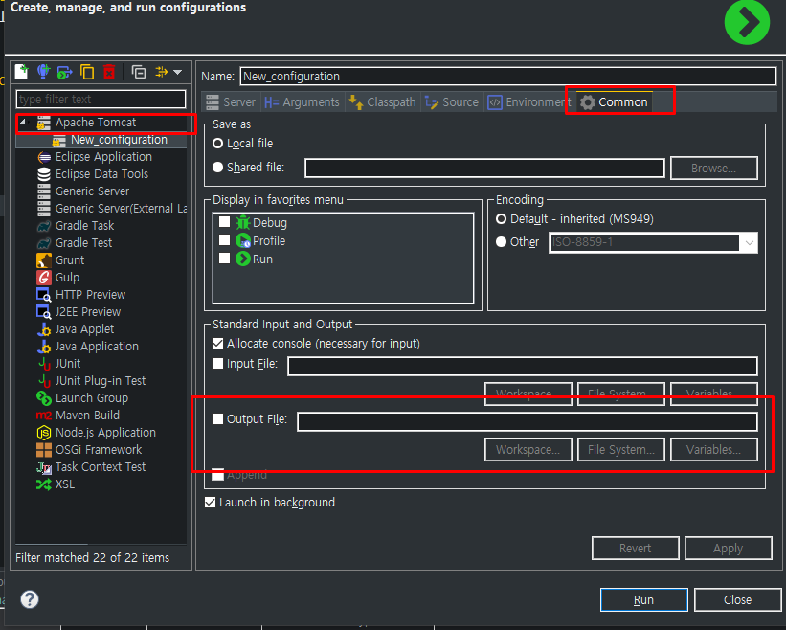Check Debug in favorites menu

click(225, 222)
